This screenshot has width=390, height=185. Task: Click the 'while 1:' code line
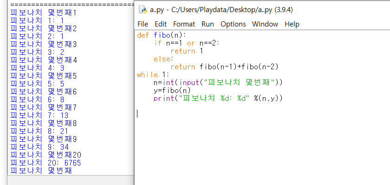(x=153, y=75)
